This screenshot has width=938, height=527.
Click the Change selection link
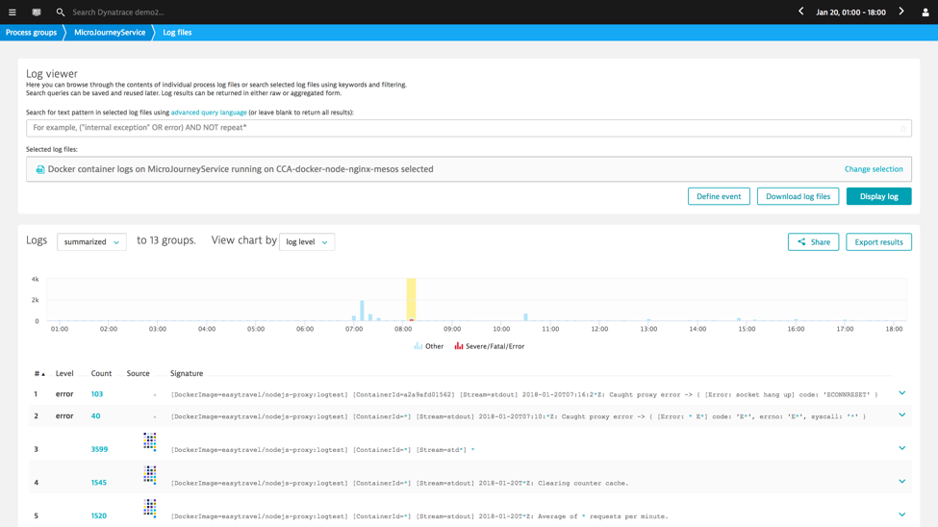874,169
